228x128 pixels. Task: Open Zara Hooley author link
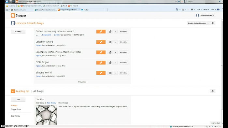pos(51,103)
